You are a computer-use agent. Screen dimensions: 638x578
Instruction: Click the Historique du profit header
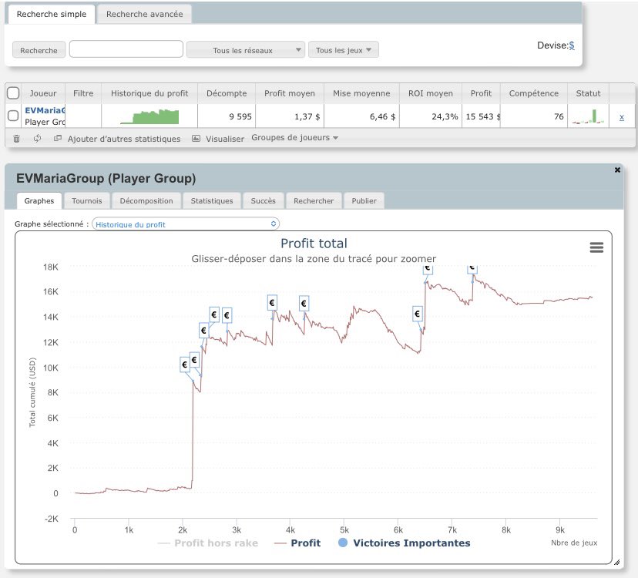[149, 93]
